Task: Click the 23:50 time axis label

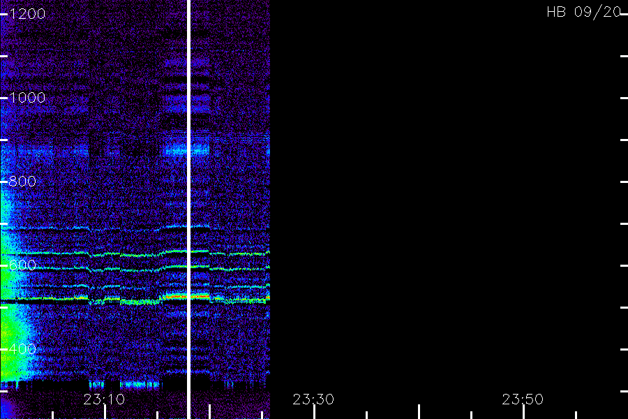Action: (x=523, y=399)
